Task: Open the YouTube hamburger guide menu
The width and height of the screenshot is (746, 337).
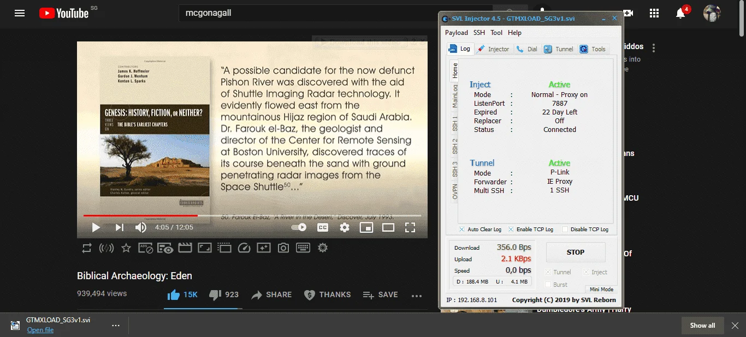Action: 20,13
